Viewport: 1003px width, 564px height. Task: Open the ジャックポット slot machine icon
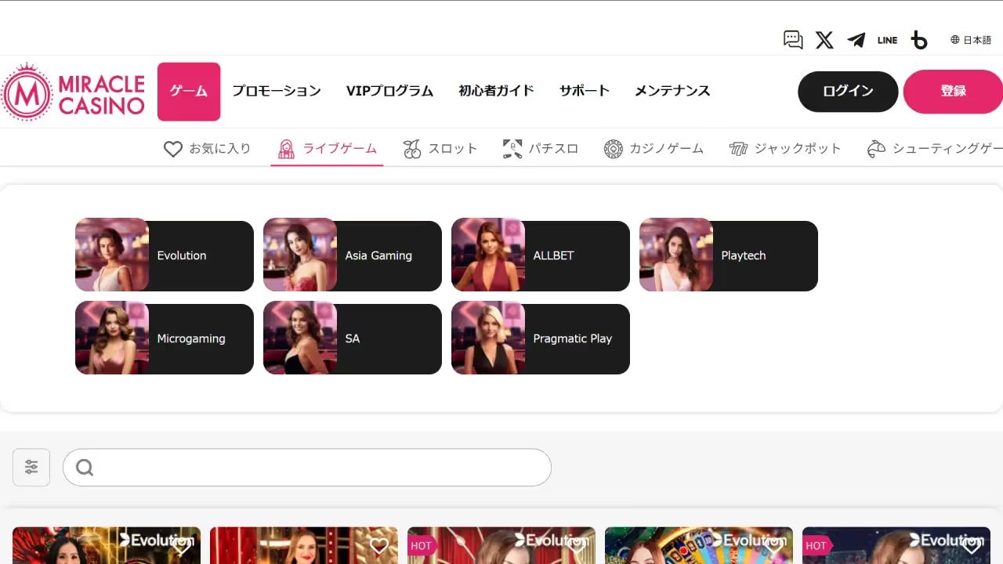(x=737, y=148)
